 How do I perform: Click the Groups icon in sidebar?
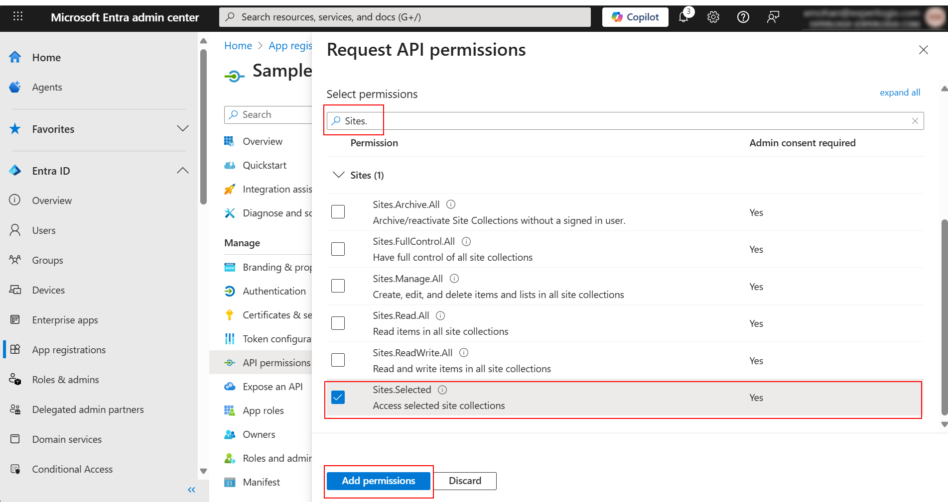[x=15, y=260]
